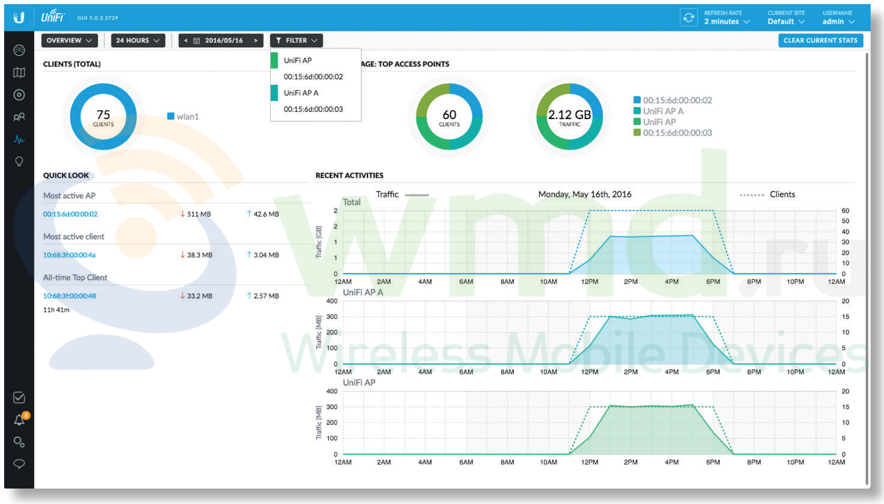
Task: Toggle UniFi AP in filter list
Action: coord(315,60)
